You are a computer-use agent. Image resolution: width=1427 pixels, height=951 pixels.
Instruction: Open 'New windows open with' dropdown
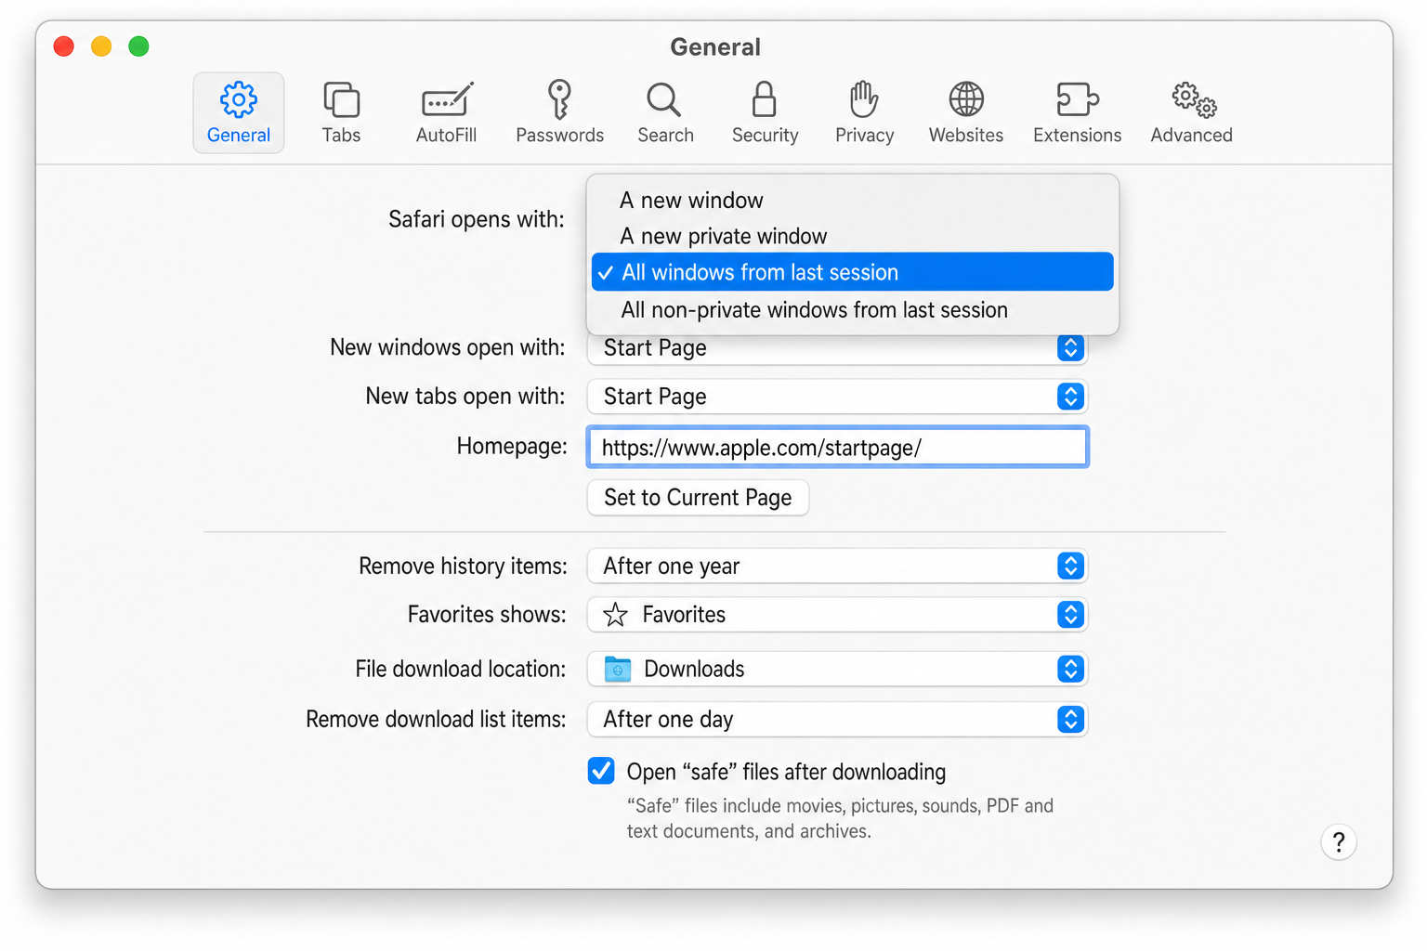coord(837,348)
